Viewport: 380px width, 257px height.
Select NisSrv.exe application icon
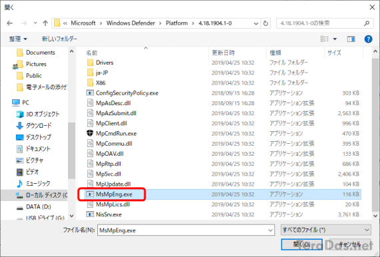pos(90,214)
